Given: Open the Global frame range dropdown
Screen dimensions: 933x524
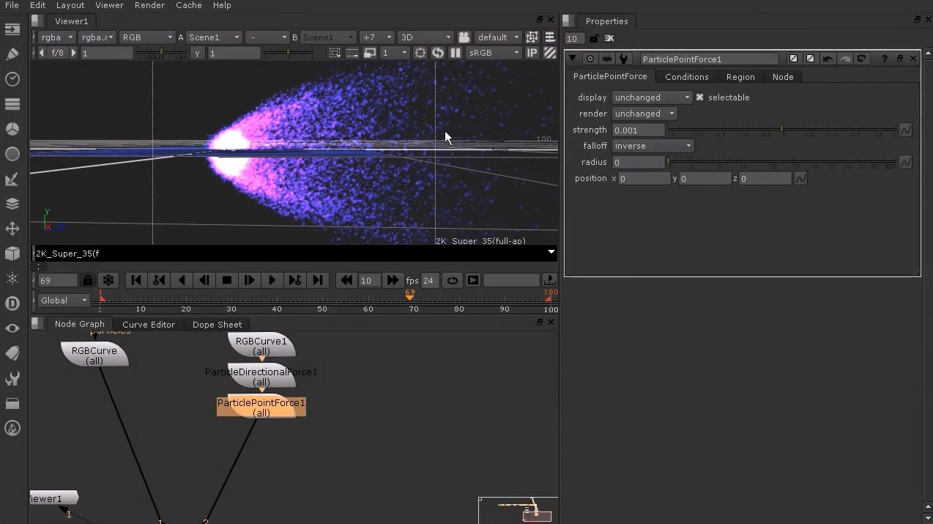Looking at the screenshot, I should (62, 300).
